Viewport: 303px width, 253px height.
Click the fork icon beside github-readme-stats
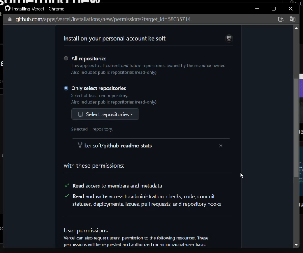pyautogui.click(x=80, y=145)
